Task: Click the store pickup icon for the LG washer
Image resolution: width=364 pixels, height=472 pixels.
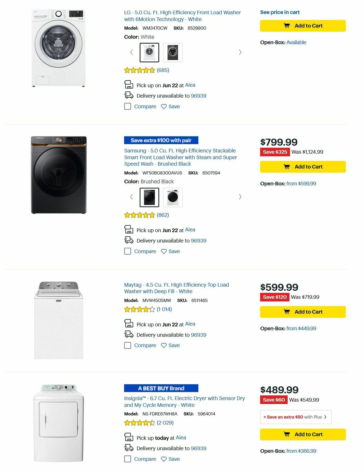Action: click(129, 85)
